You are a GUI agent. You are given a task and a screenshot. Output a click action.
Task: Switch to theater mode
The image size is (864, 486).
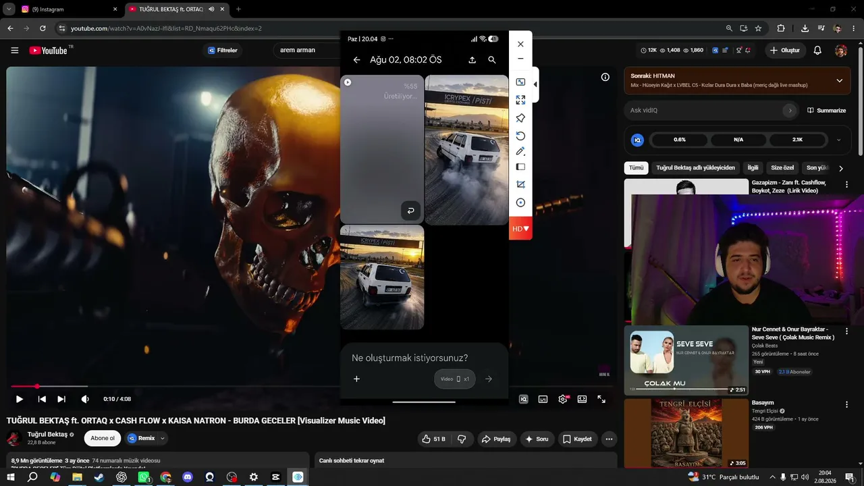tap(582, 399)
